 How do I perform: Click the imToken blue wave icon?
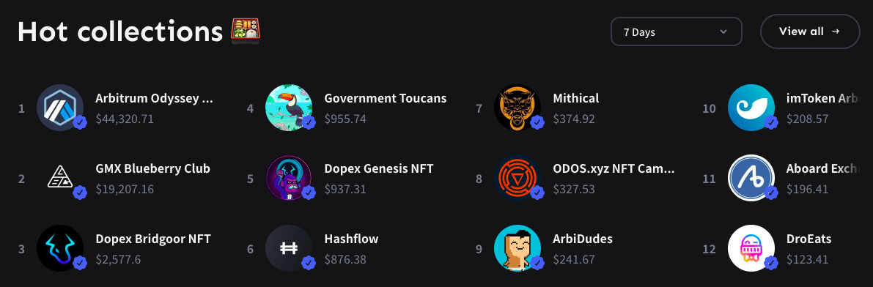pos(751,108)
